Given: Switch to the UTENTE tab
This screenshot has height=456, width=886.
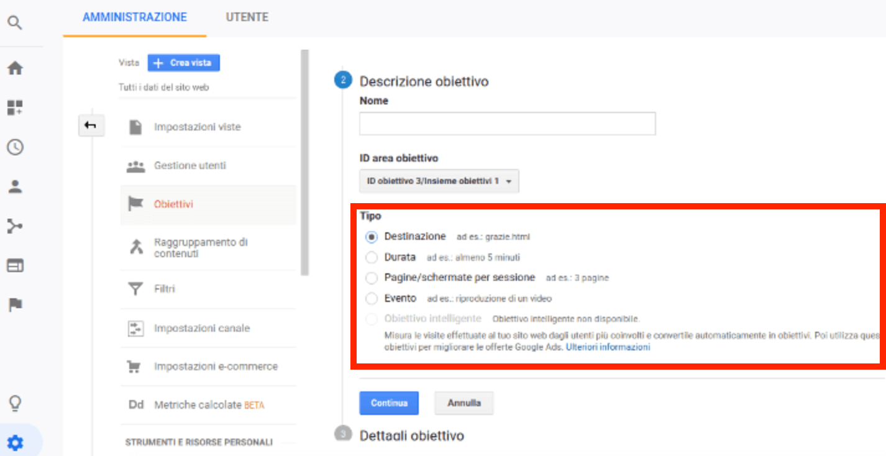Looking at the screenshot, I should point(247,17).
